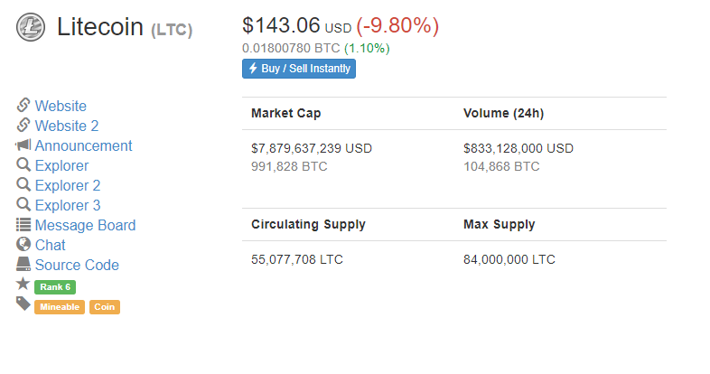Click the megaphone icon beside Announcement

click(23, 145)
